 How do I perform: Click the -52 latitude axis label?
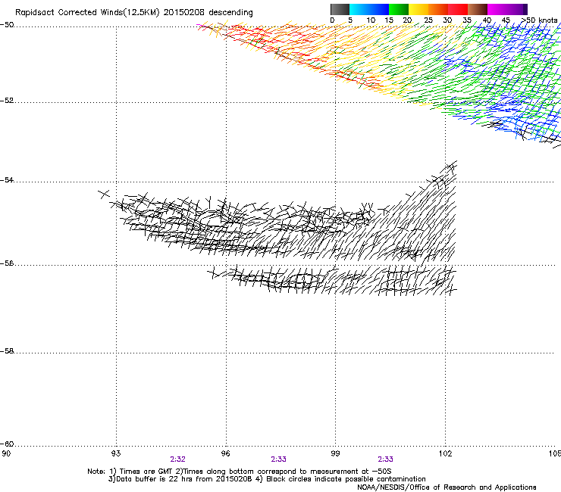[x=7, y=101]
